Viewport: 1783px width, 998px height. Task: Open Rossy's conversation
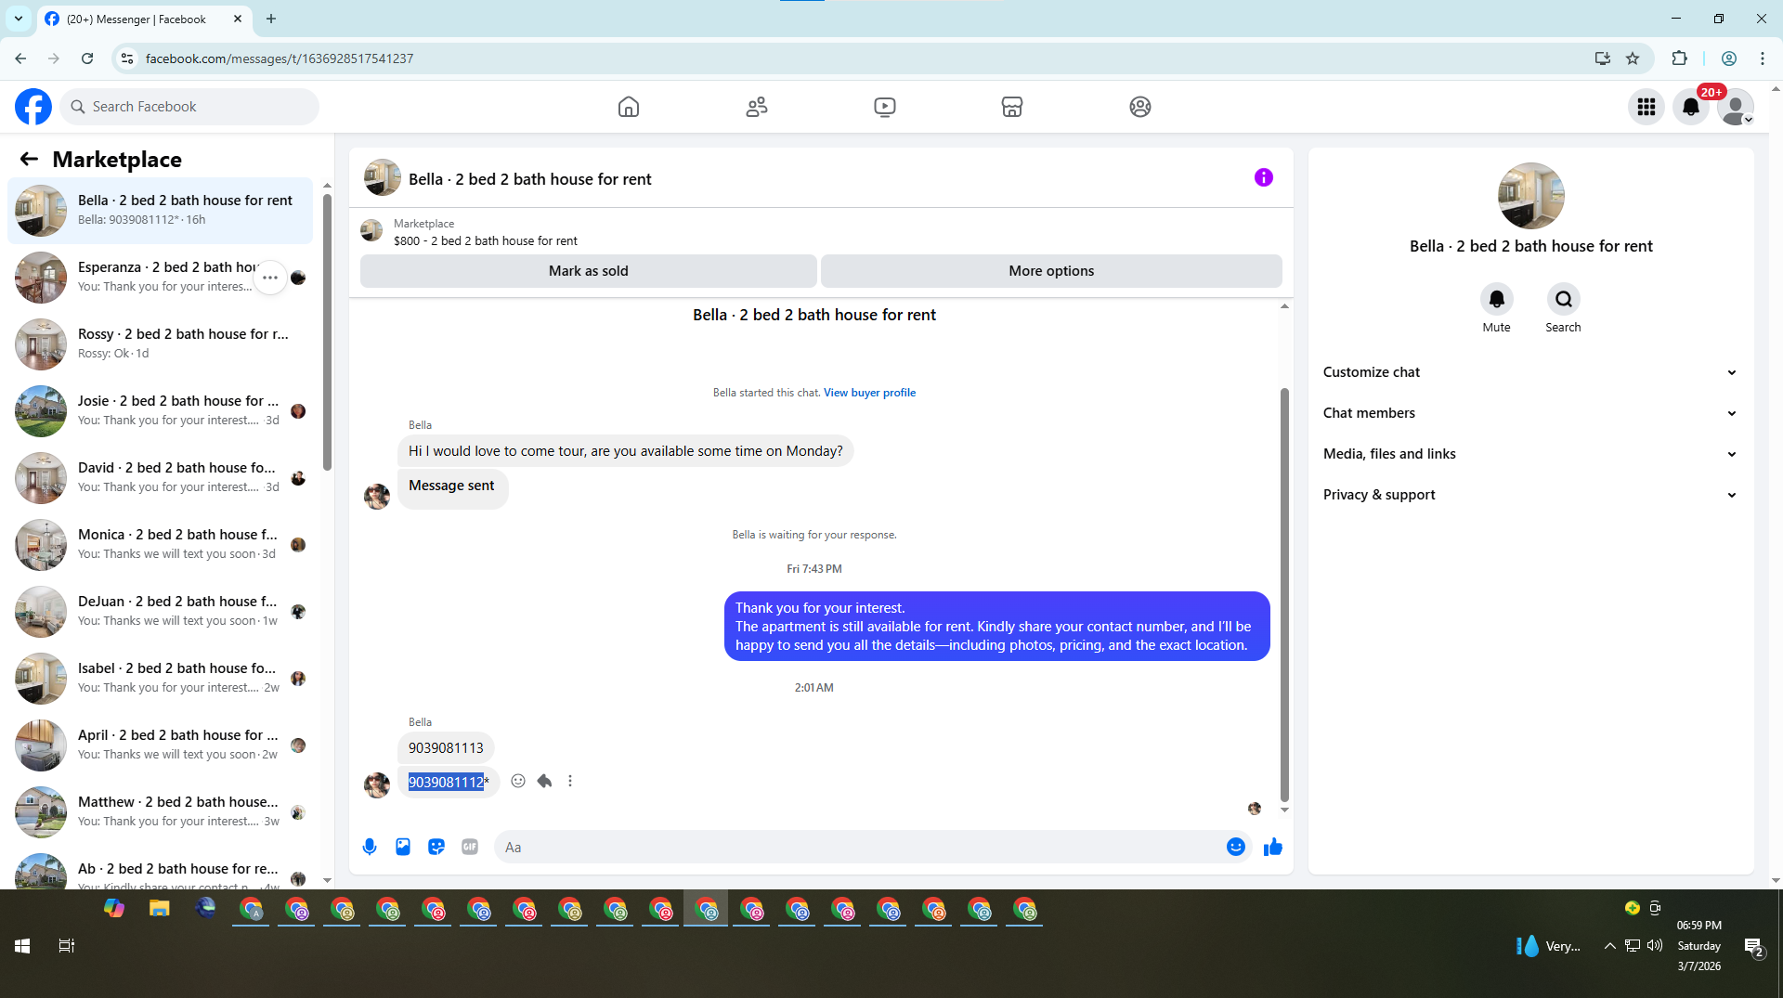(x=160, y=344)
